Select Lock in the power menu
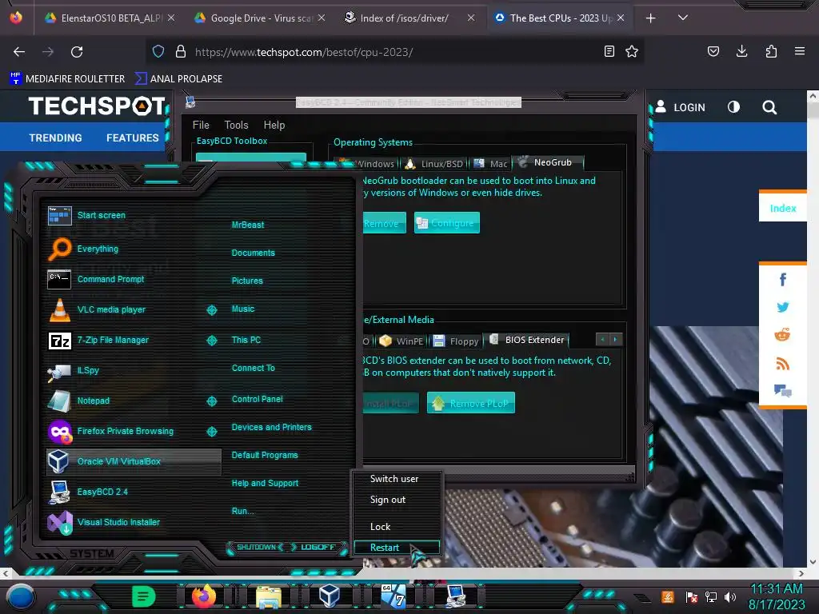This screenshot has width=819, height=614. (x=397, y=527)
